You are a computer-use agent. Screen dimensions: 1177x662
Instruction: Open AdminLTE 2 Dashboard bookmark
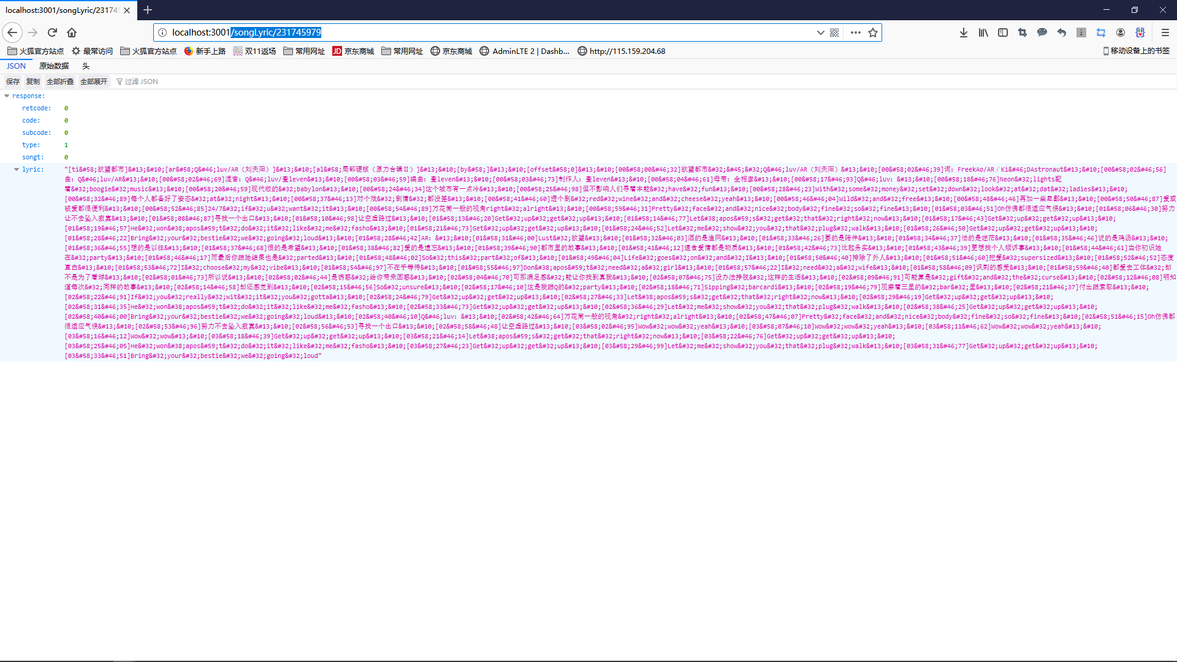(x=525, y=51)
